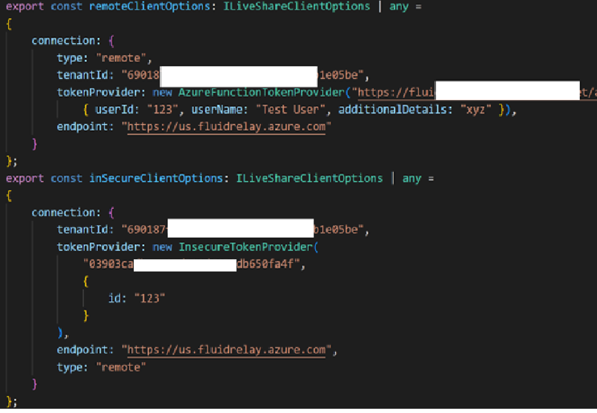Screen dimensions: 597x413
Task: Click the id property key
Action: pos(114,299)
